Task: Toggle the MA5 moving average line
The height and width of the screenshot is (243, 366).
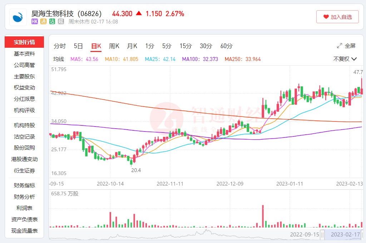Action: pyautogui.click(x=84, y=59)
